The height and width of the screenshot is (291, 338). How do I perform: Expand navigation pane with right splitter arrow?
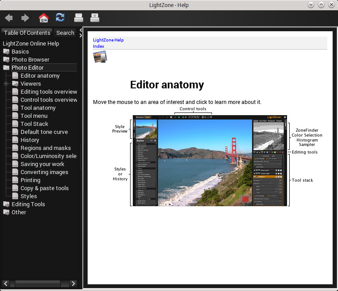[80, 36]
